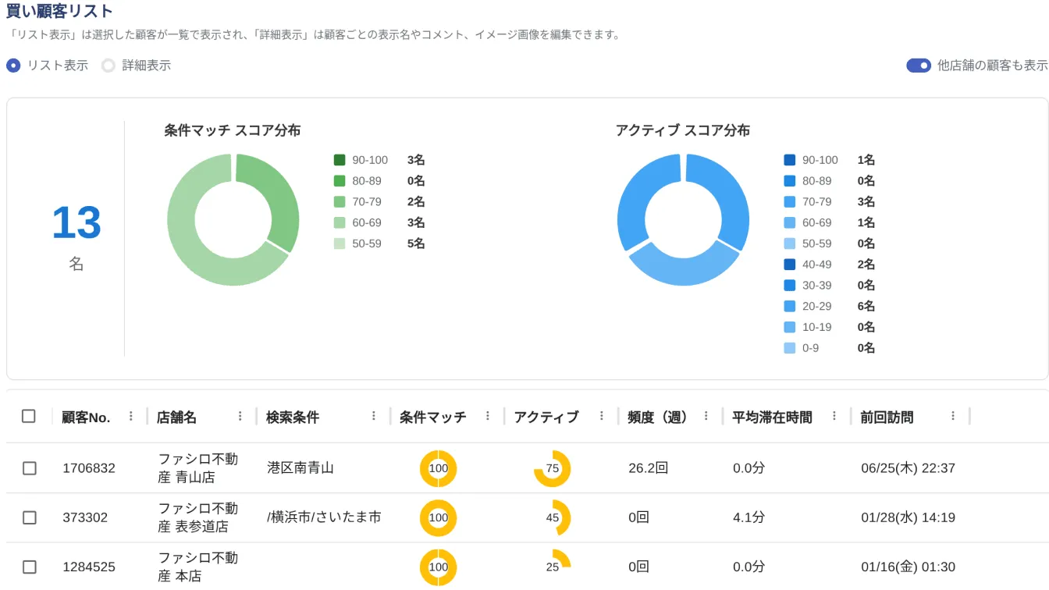The width and height of the screenshot is (1049, 590).
Task: Click the 条件マッチ 100 gauge for customer 1284525
Action: click(439, 567)
